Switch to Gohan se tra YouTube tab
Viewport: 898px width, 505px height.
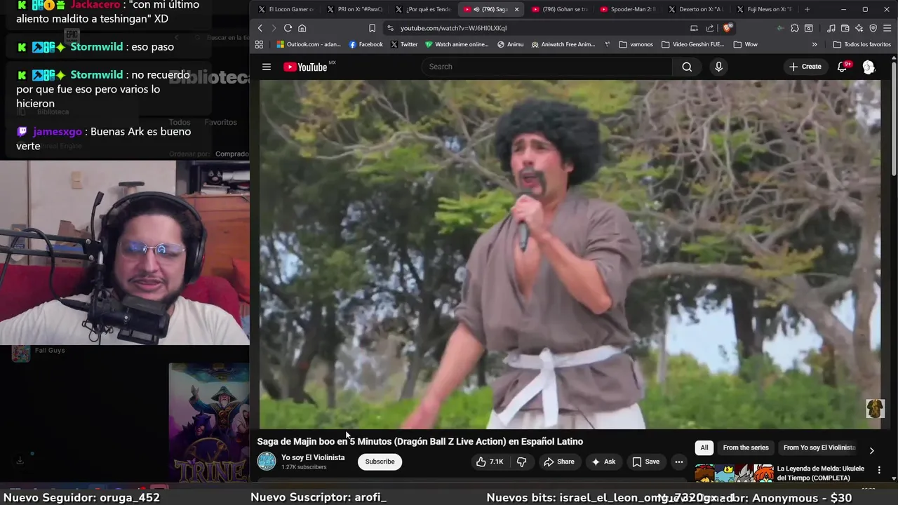(559, 9)
